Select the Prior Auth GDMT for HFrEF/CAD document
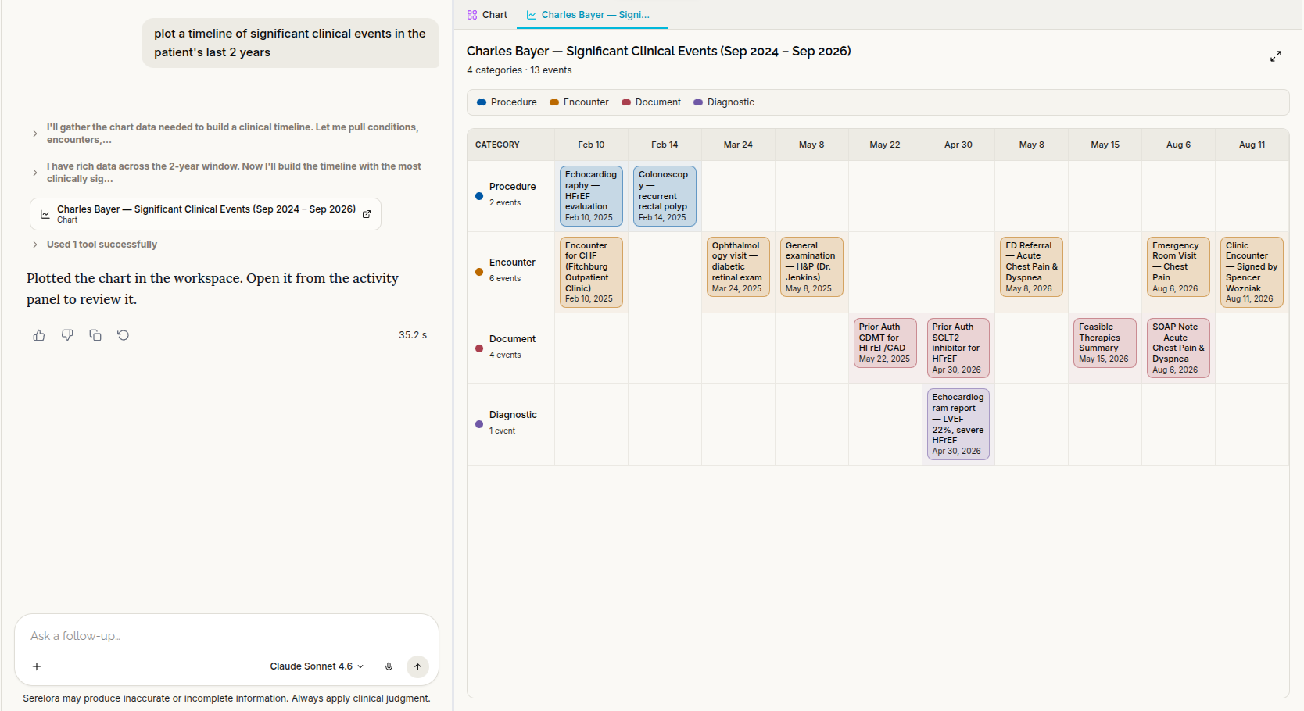The width and height of the screenshot is (1304, 711). pos(885,343)
